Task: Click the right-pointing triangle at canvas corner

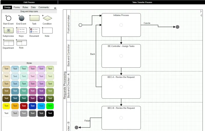Action: pyautogui.click(x=201, y=11)
